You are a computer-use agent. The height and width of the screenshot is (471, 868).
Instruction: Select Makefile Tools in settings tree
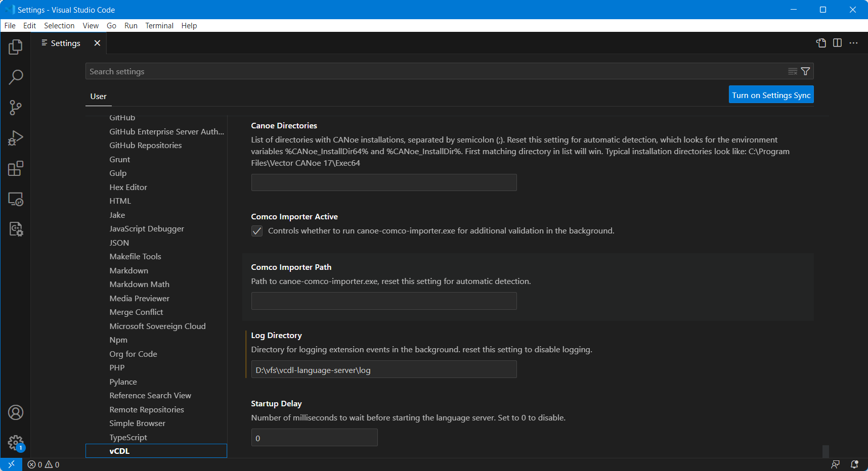tap(135, 256)
